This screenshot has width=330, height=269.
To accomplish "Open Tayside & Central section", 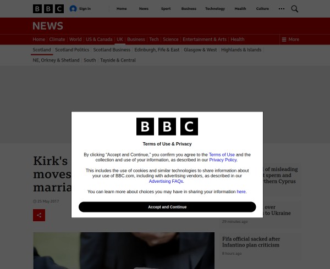I will pyautogui.click(x=118, y=60).
